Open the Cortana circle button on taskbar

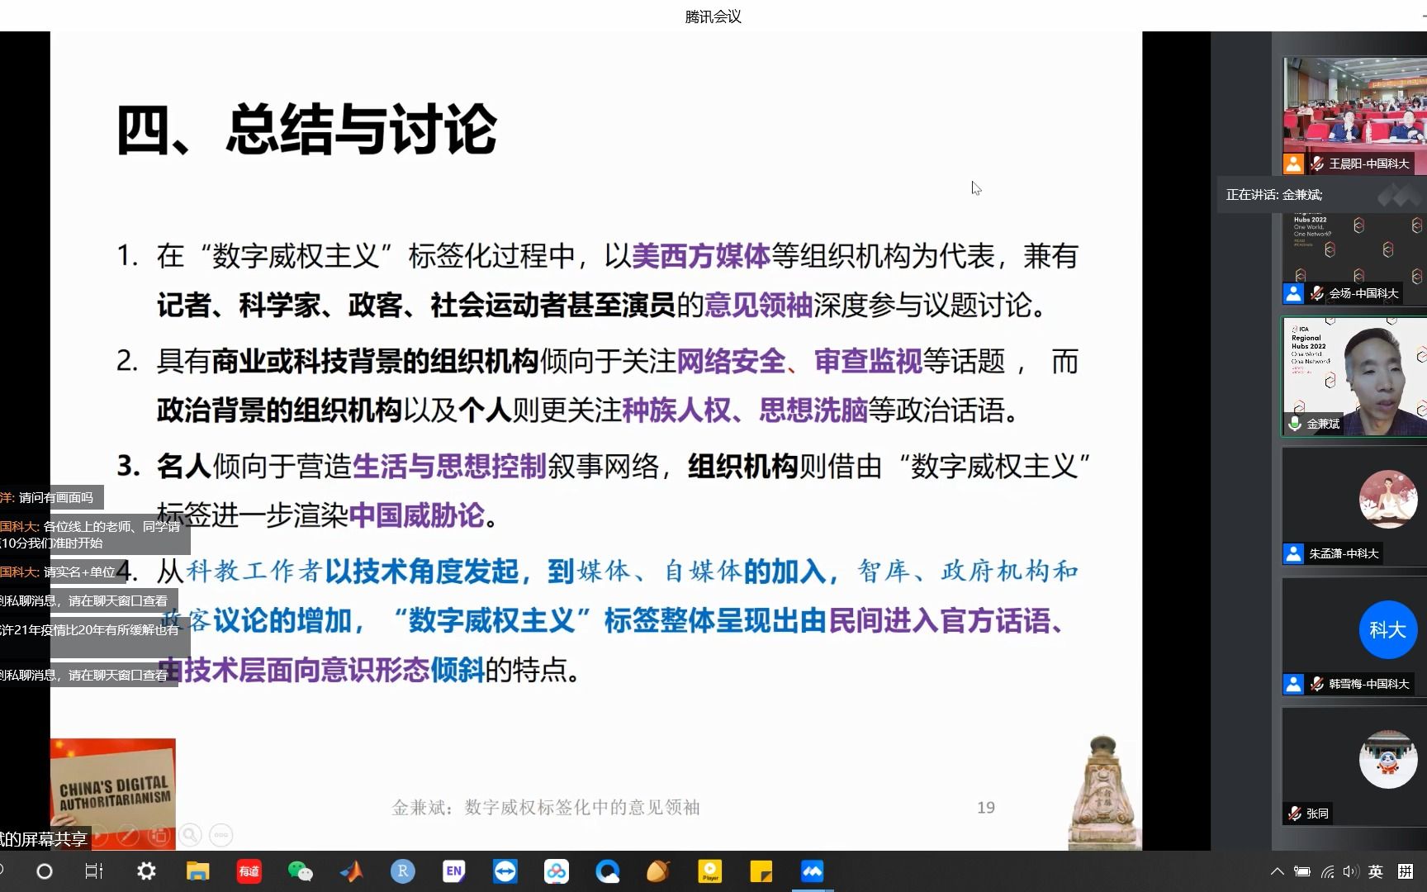pos(45,871)
